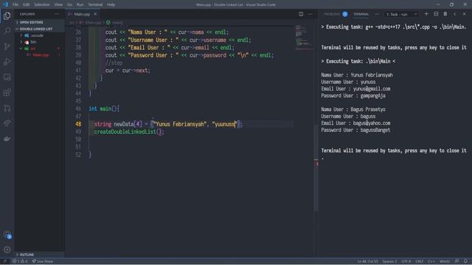This screenshot has width=472, height=265.
Task: Open the Run menu
Action: point(80,4)
